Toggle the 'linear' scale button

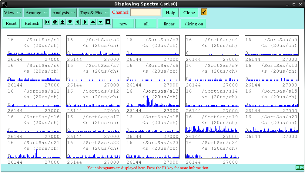coord(169,24)
